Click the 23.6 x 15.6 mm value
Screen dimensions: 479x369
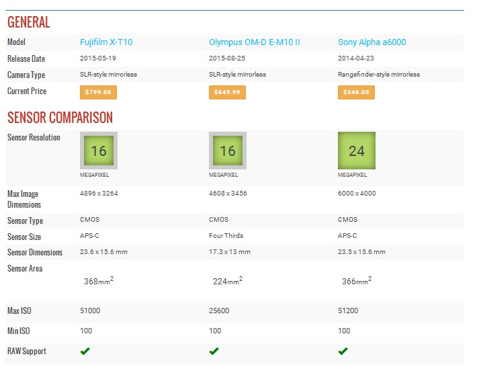[104, 252]
